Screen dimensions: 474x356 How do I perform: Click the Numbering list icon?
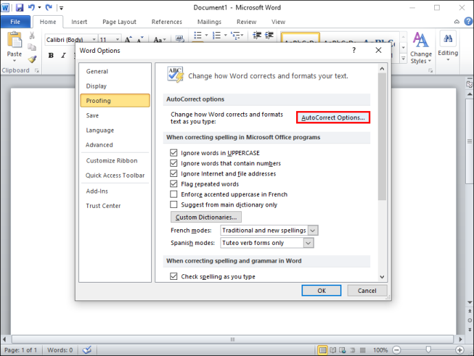(216, 36)
